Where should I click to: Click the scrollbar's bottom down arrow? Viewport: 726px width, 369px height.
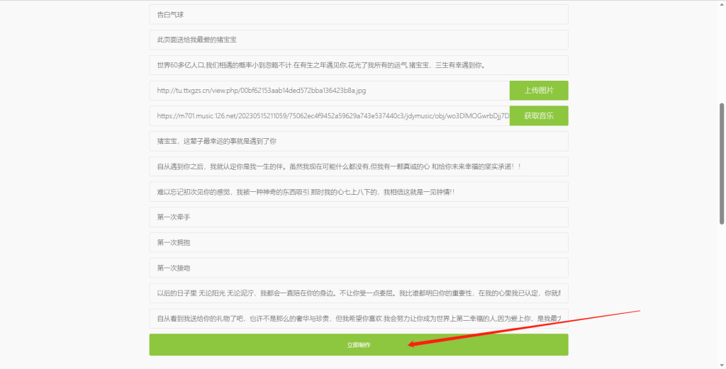[722, 364]
